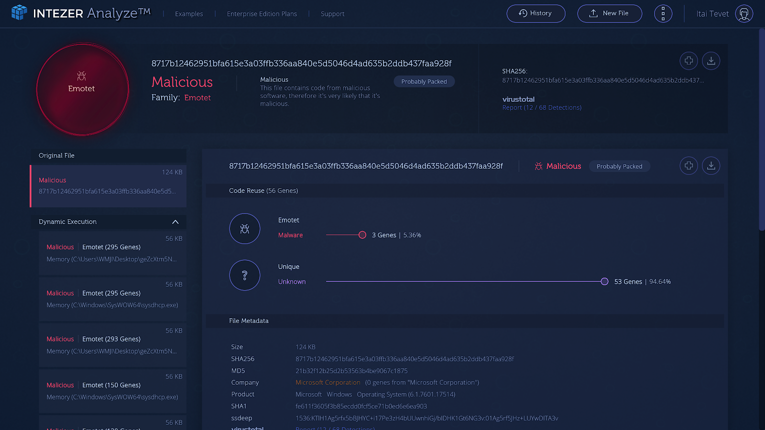The image size is (765, 430).
Task: Click the Intezer Analyze cube logo
Action: (19, 12)
